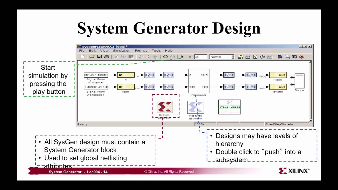Click the Go to parent up-arrow icon
Screen dimensions: 338x190
(x=155, y=57)
